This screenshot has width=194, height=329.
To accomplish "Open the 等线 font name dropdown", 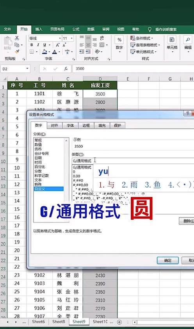I will pos(60,38).
